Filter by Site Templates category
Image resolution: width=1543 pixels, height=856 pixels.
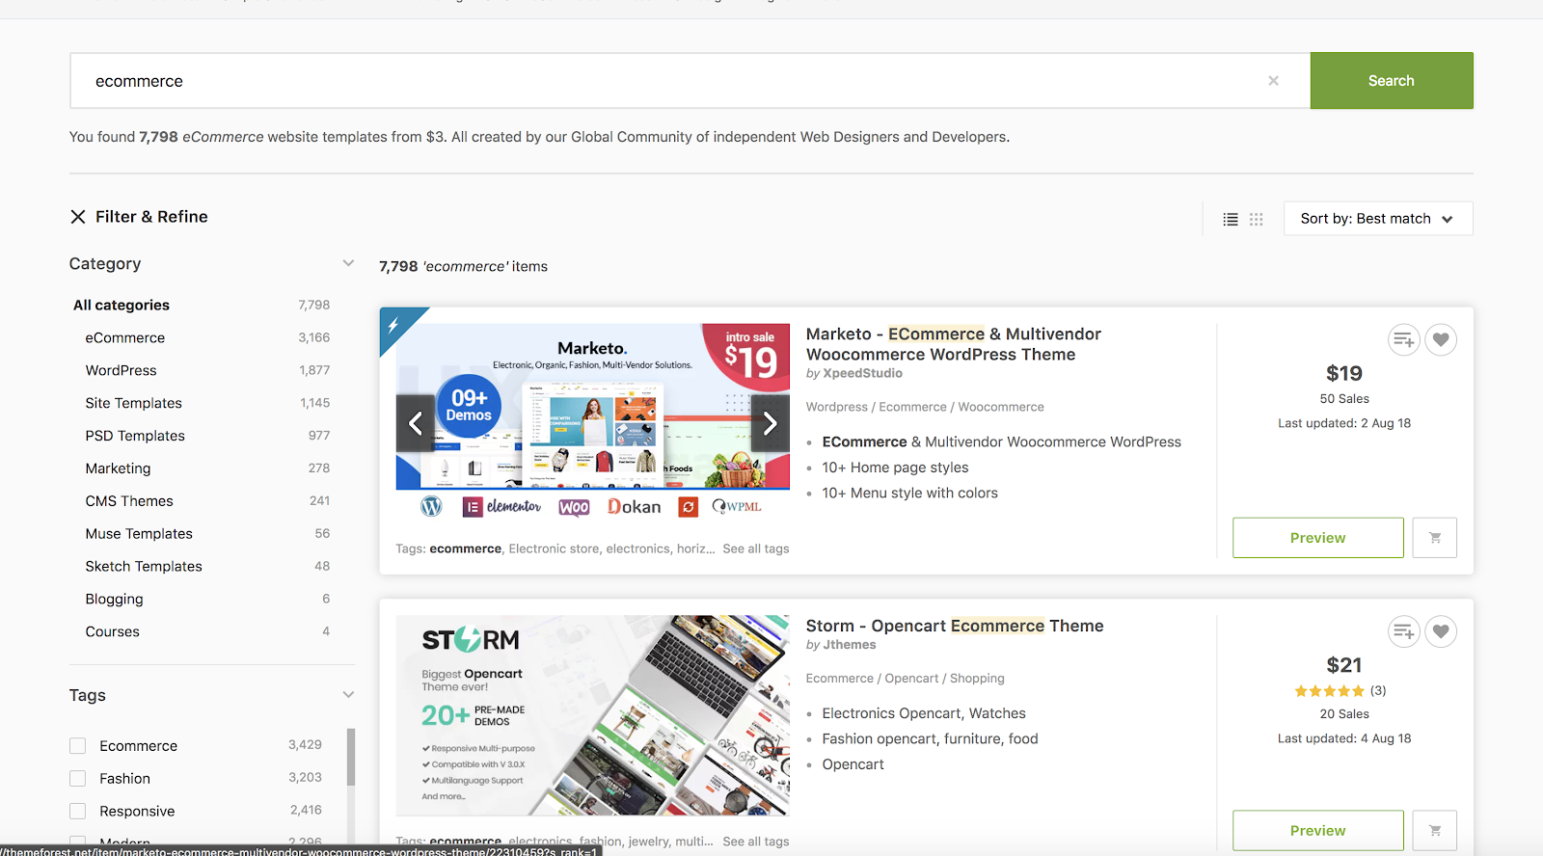[x=133, y=404]
